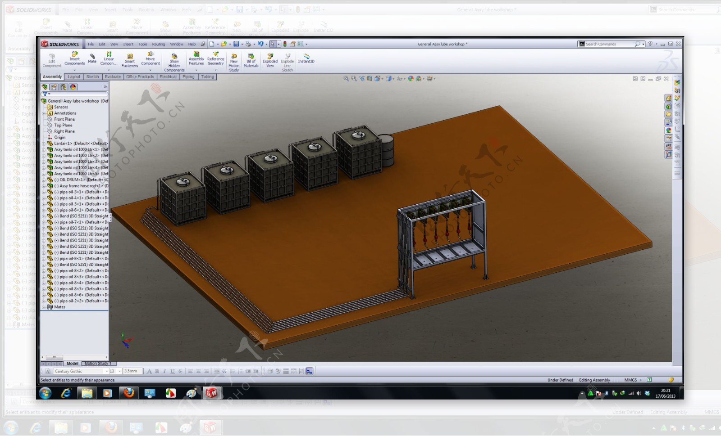Image resolution: width=721 pixels, height=436 pixels.
Task: Open Linear Component Pattern tool
Action: pyautogui.click(x=109, y=58)
